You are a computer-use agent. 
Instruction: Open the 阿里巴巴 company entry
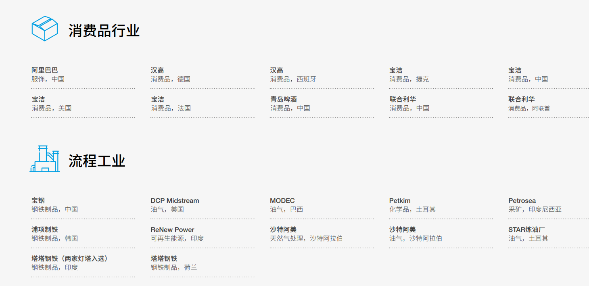[x=45, y=70]
